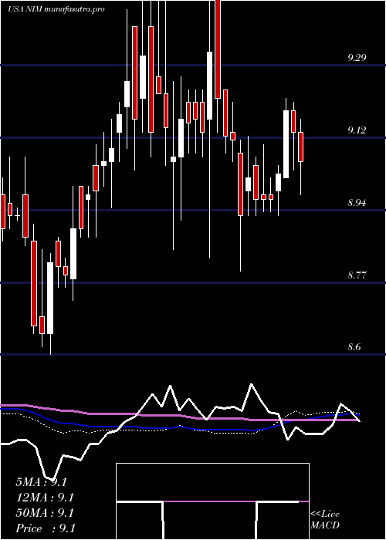
Task: Click the Price : 9.1 readout
Action: pos(46,528)
